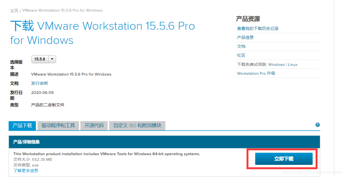This screenshot has height=177, width=345.
Task: Go to 主页 in the breadcrumb
Action: point(14,11)
